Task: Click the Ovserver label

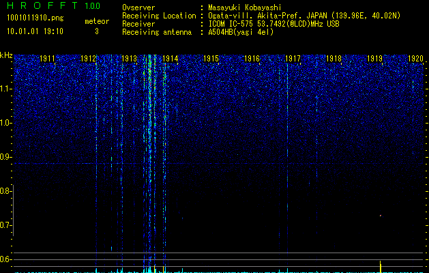Action: tap(138, 8)
